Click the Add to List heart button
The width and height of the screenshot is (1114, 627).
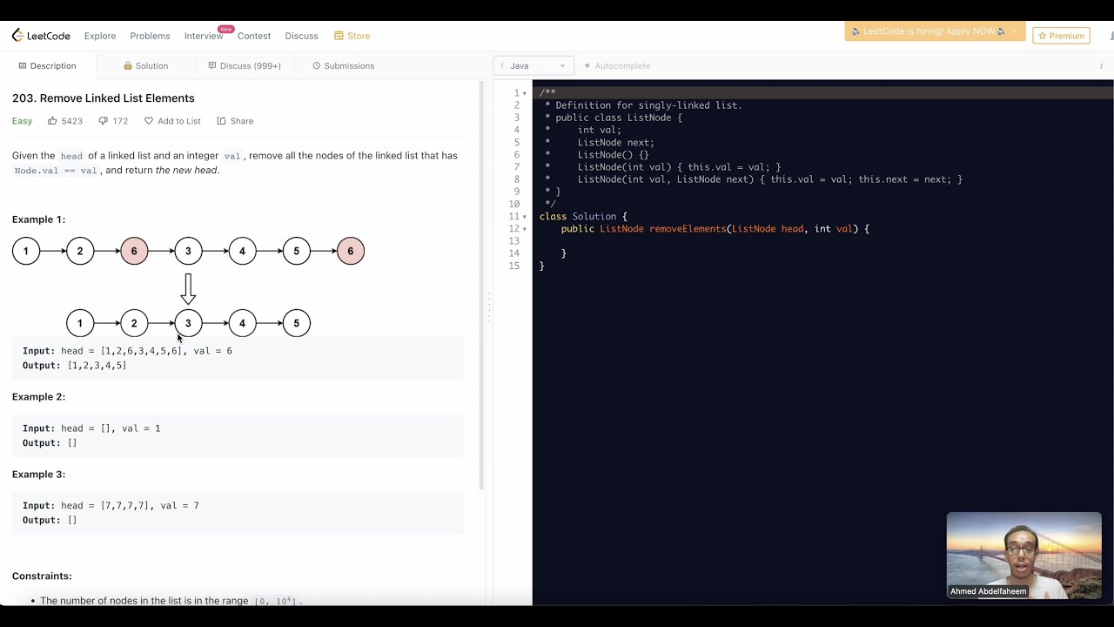(x=172, y=121)
